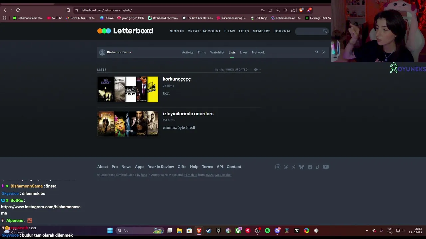
Task: Open the About footer link
Action: pos(103,167)
